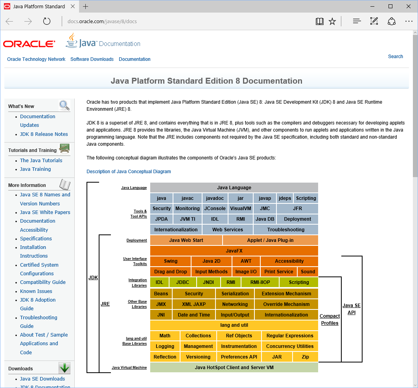Screen dimensions: 418x388
Task: Click the Share icon in toolbar
Action: pyautogui.click(x=391, y=21)
